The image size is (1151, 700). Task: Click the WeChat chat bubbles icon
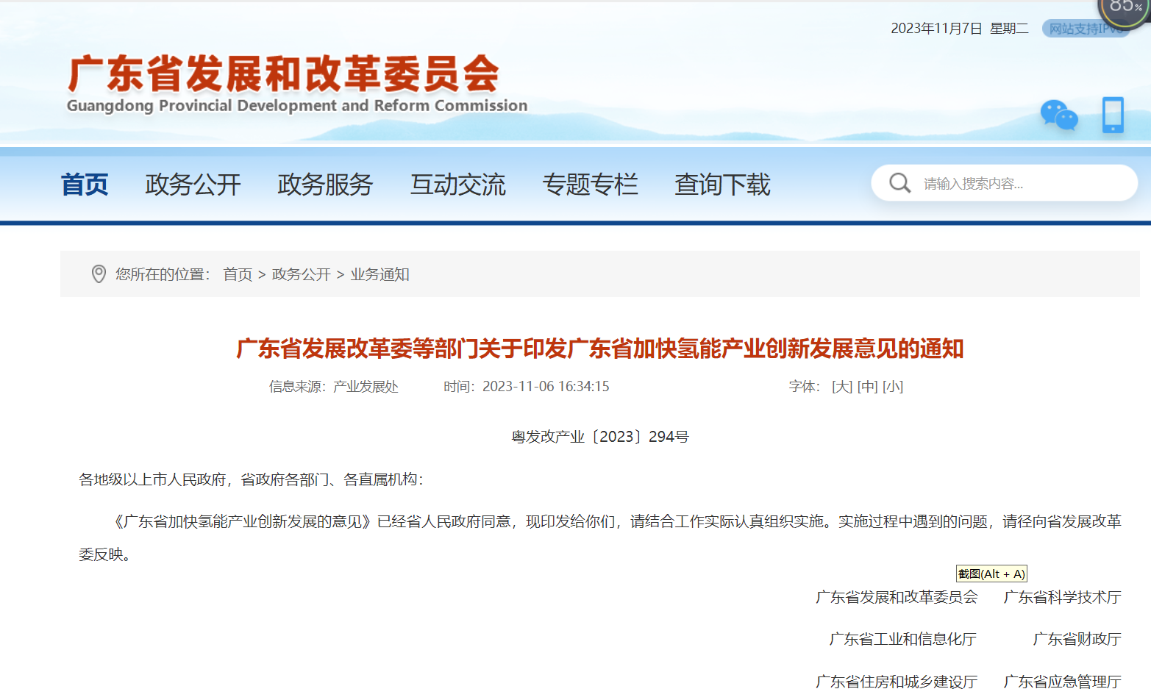tap(1058, 116)
